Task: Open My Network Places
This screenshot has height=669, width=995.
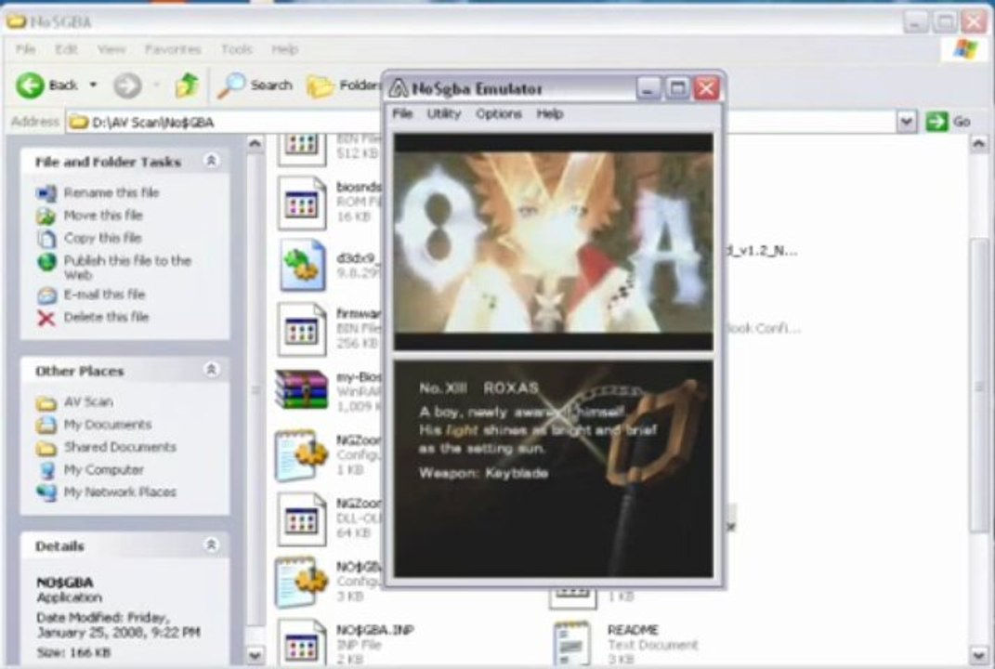Action: point(120,492)
